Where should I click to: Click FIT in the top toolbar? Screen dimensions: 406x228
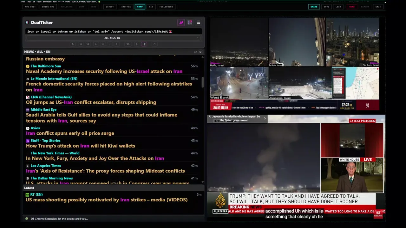[x=151, y=7]
